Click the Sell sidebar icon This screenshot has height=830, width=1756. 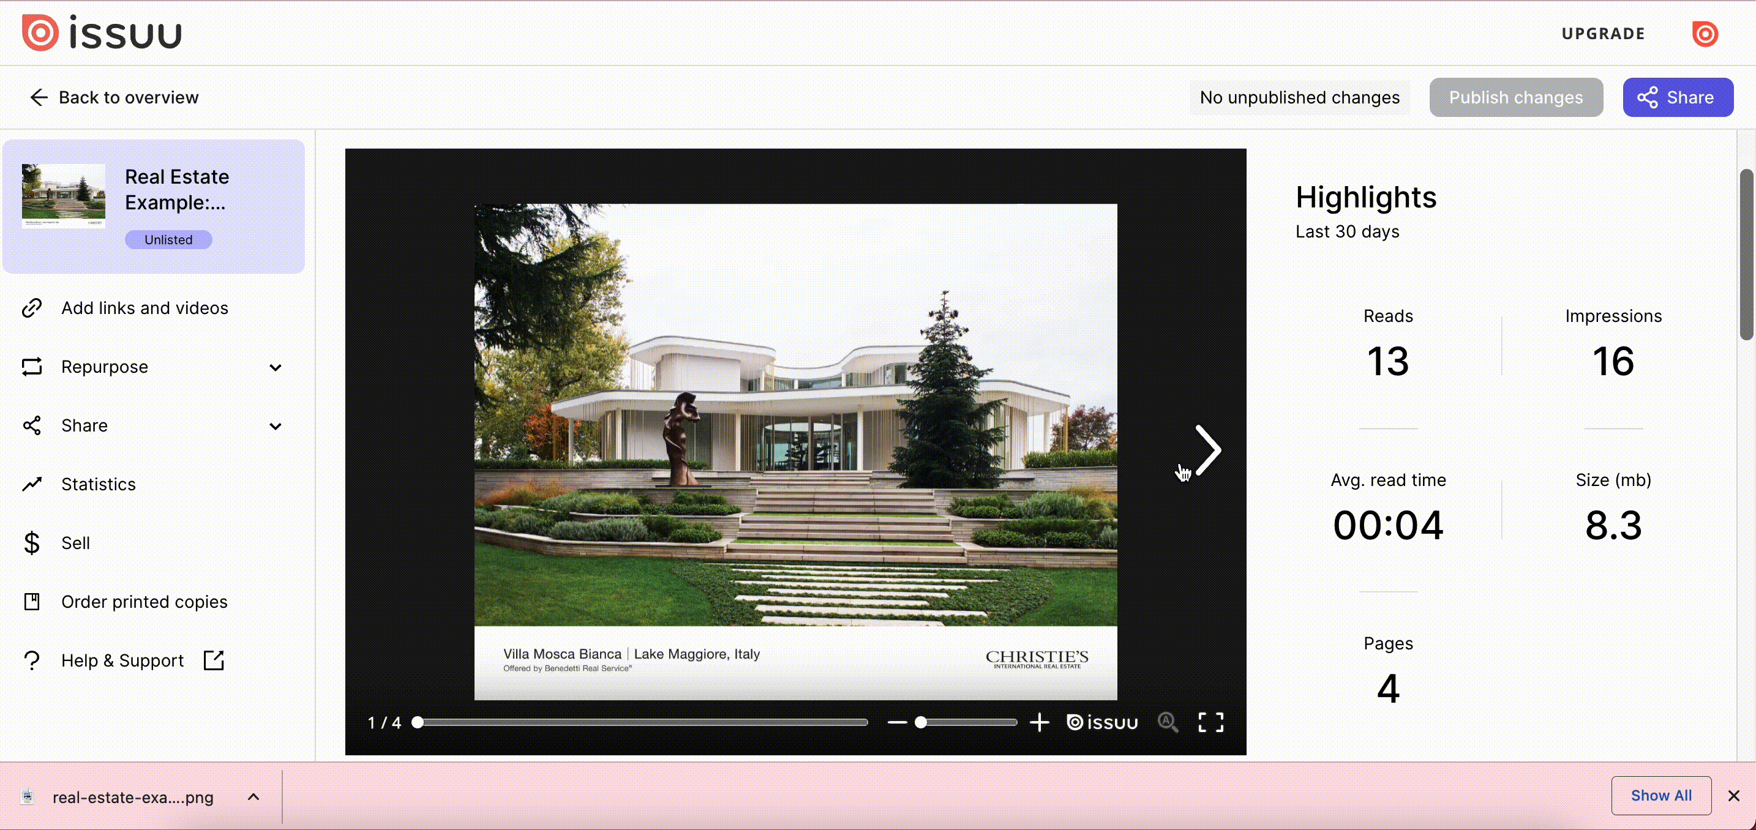pos(32,544)
